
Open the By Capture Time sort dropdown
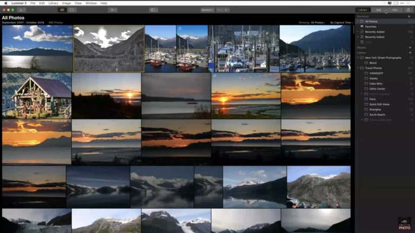coord(341,23)
